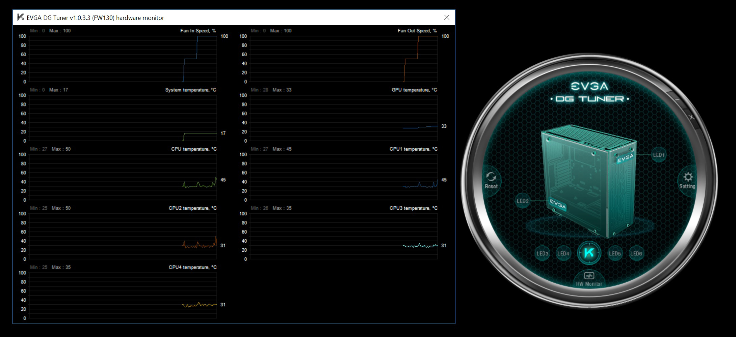Viewport: 736px width, 337px height.
Task: Click 'Min : 25 Max : 50' text
Action: [x=50, y=208]
